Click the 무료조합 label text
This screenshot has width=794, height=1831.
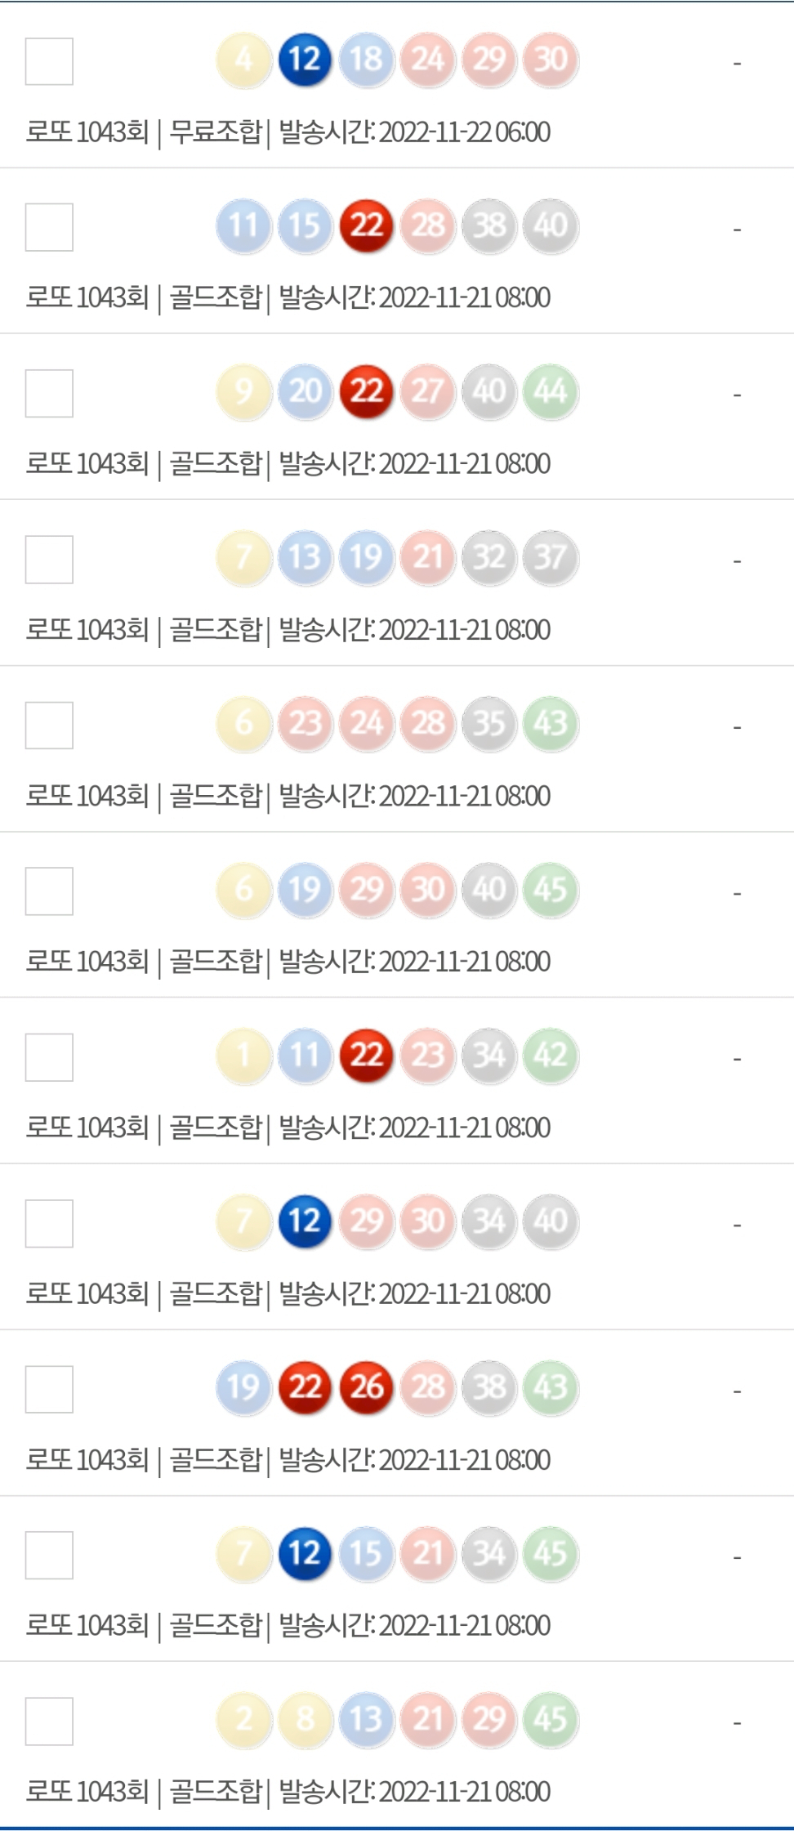(216, 132)
